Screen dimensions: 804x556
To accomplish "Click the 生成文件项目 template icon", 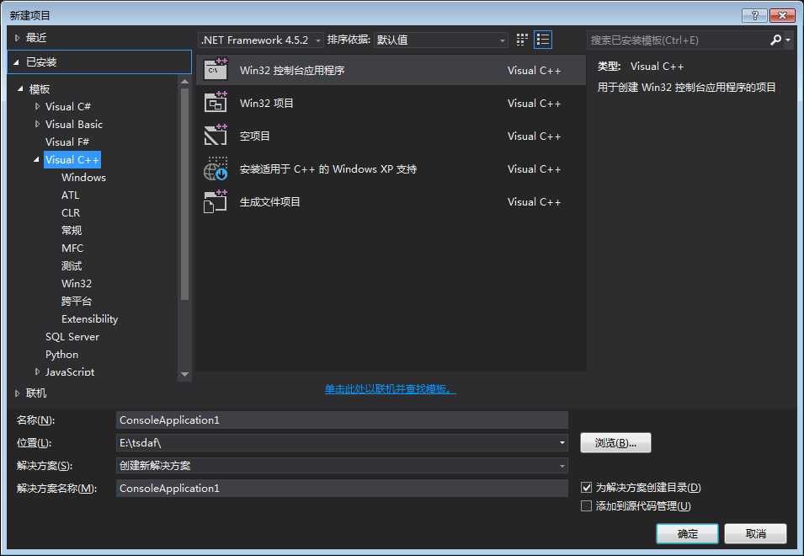I will click(x=216, y=201).
